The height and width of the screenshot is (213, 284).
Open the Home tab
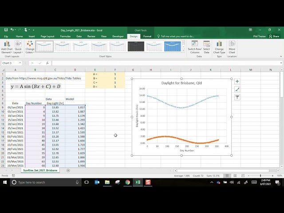tap(19, 36)
